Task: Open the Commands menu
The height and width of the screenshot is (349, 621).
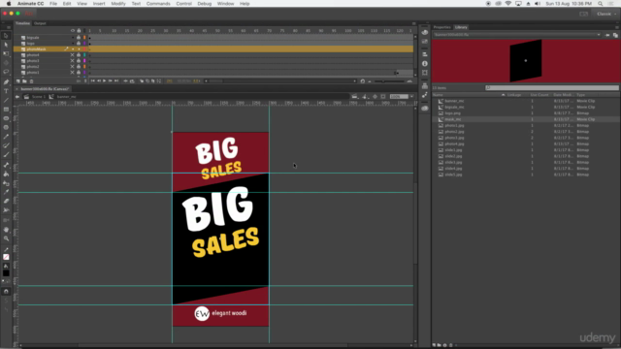Action: click(158, 4)
